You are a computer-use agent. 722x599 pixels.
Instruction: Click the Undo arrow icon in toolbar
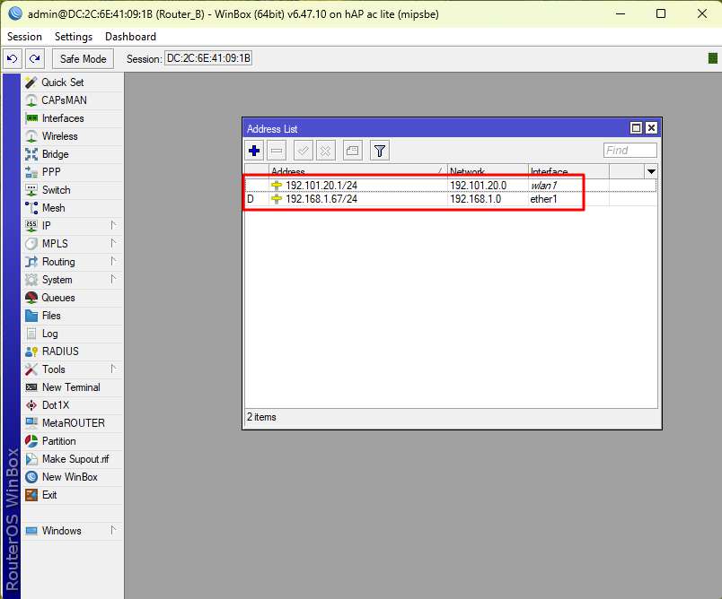click(x=13, y=59)
